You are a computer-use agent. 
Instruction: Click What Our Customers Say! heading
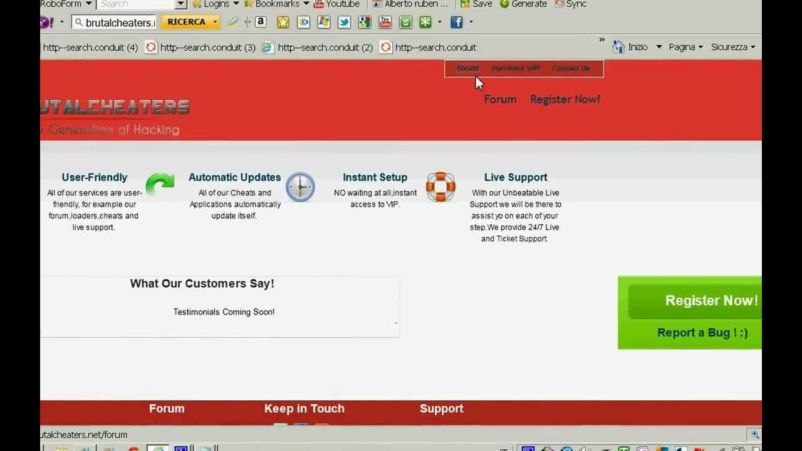(202, 284)
